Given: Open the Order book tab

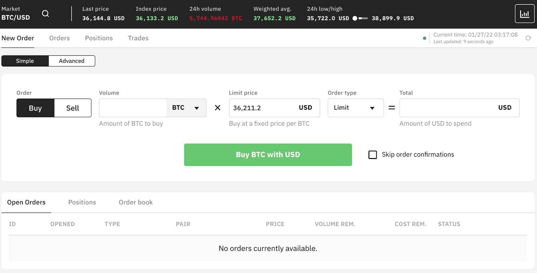Looking at the screenshot, I should pyautogui.click(x=135, y=202).
